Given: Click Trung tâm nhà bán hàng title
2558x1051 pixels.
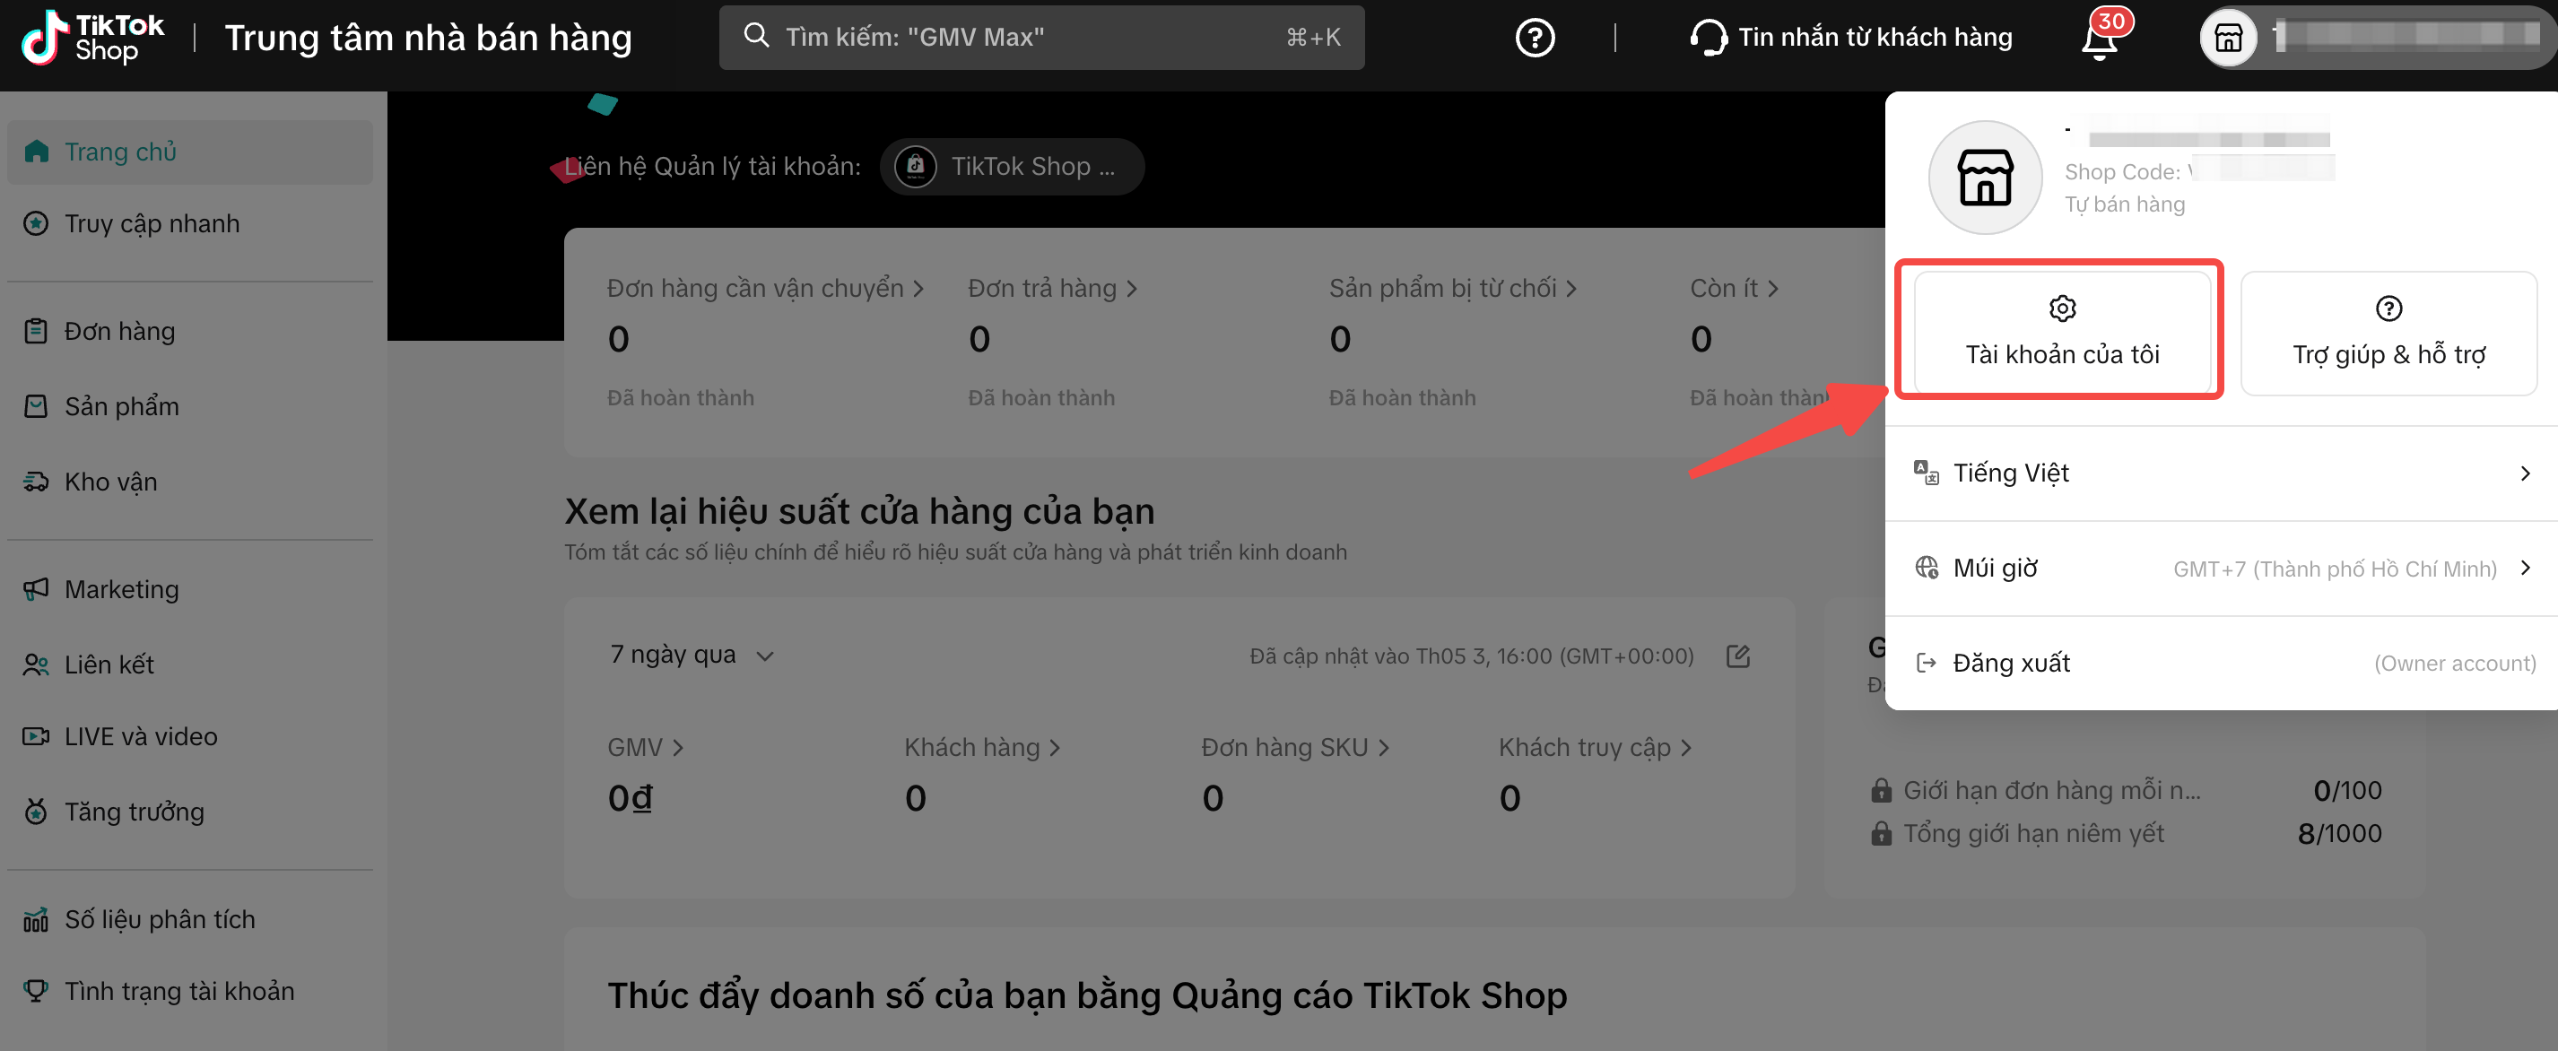Looking at the screenshot, I should [x=428, y=38].
